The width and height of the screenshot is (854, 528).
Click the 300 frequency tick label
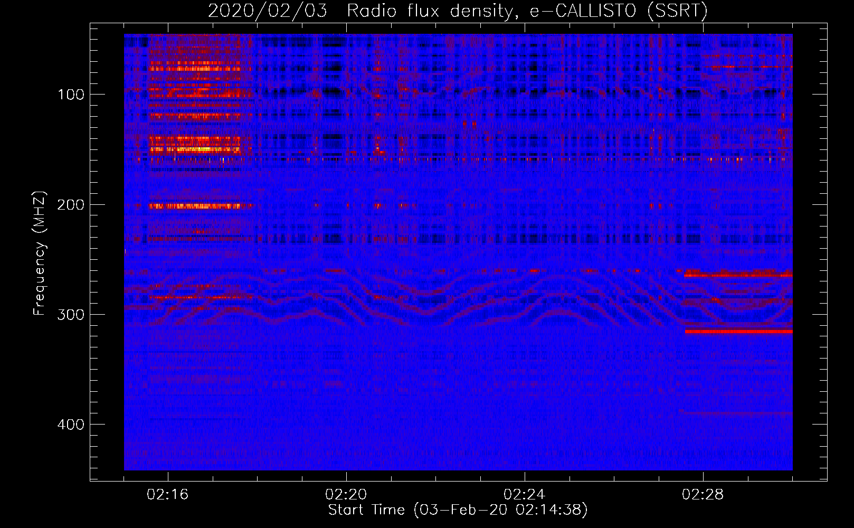[x=71, y=315]
